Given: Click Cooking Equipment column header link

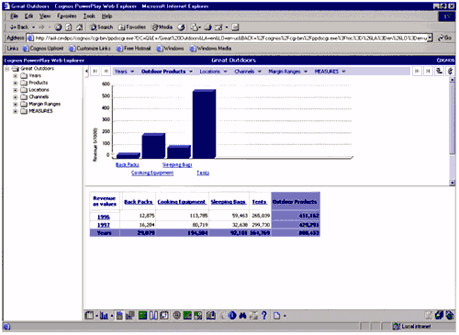Looking at the screenshot, I should [x=182, y=202].
